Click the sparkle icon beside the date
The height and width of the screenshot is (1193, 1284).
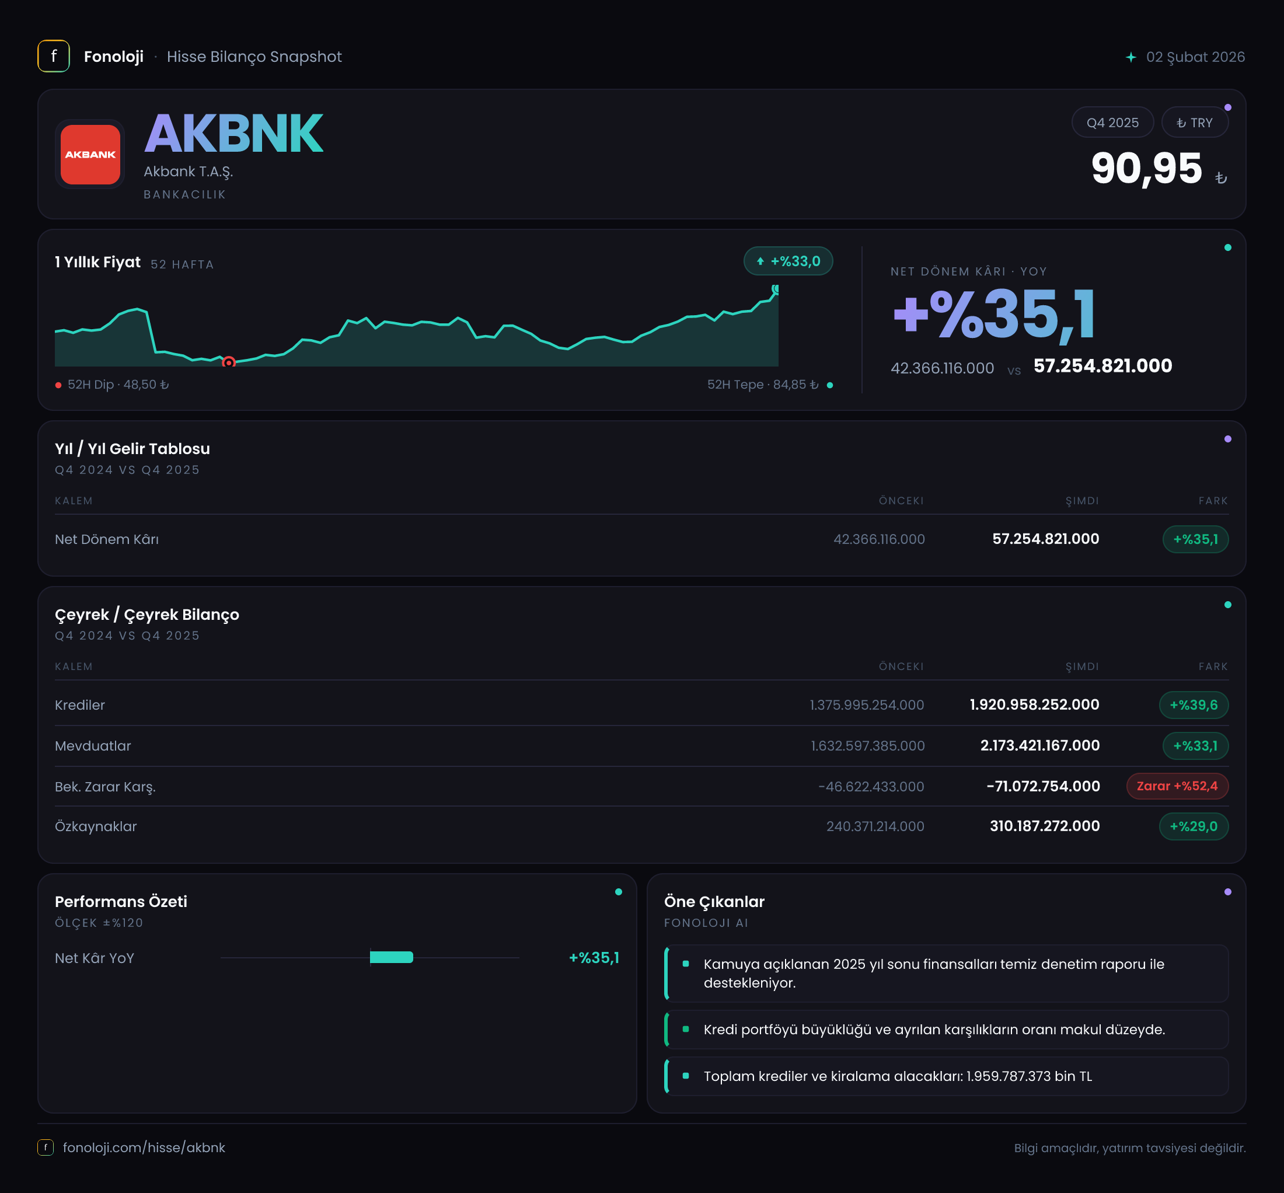[1131, 57]
